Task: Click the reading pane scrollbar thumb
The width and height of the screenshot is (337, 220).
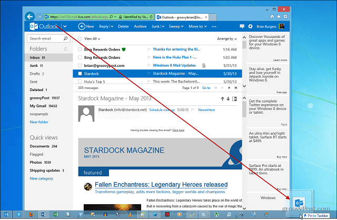Action: pyautogui.click(x=244, y=109)
